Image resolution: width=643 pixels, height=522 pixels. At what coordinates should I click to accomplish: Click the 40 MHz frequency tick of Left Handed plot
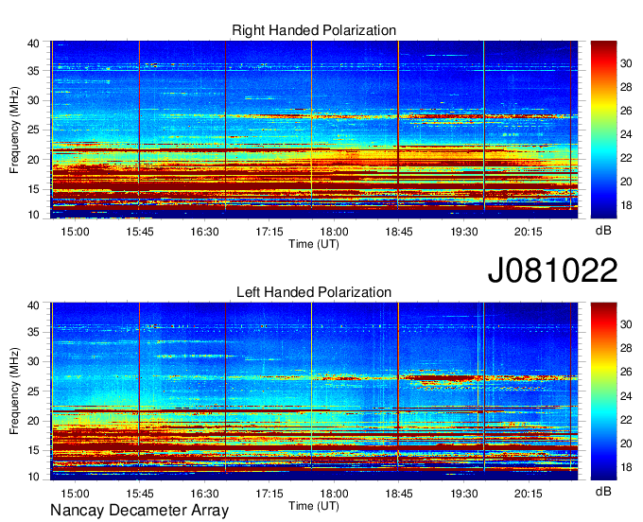(33, 305)
